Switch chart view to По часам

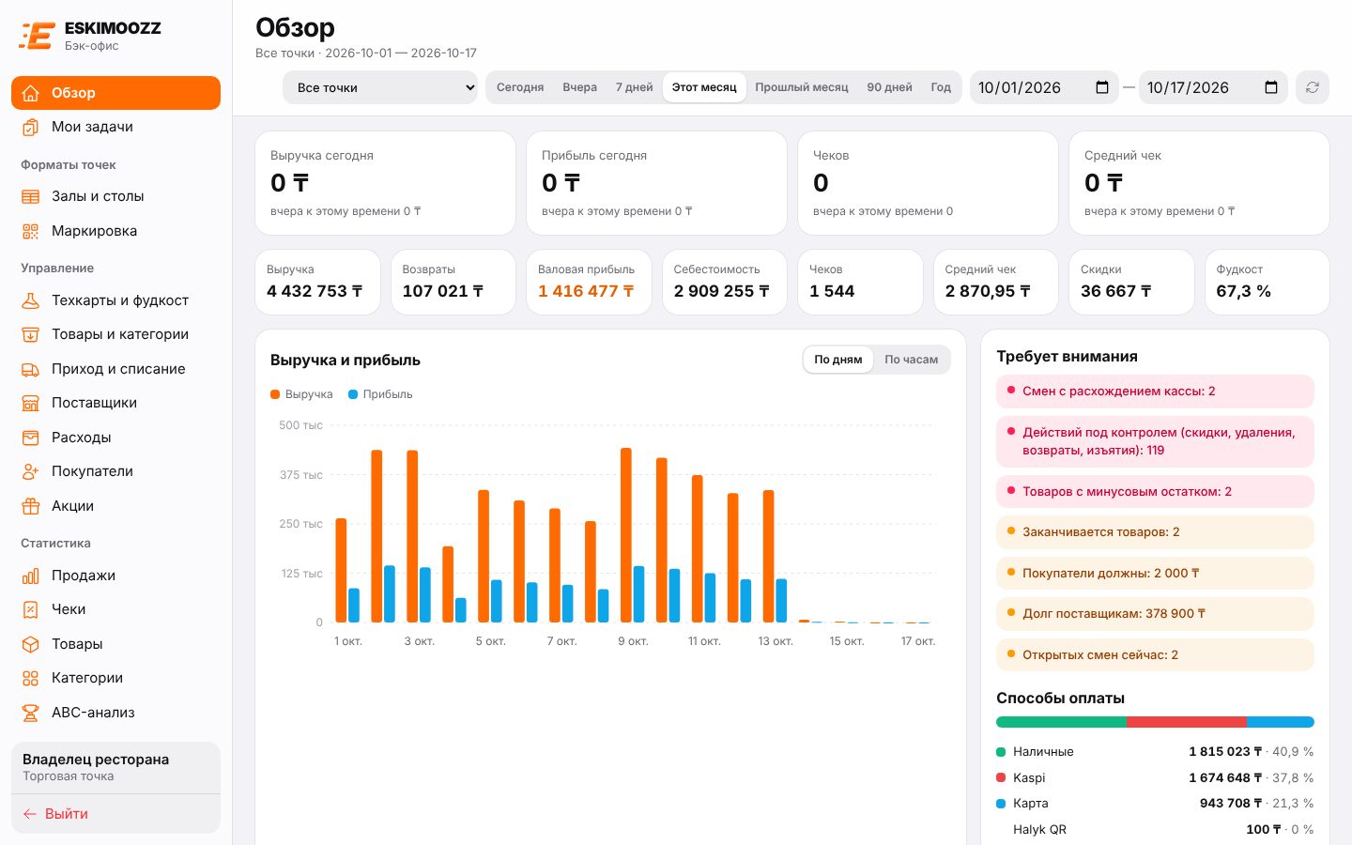click(x=911, y=360)
